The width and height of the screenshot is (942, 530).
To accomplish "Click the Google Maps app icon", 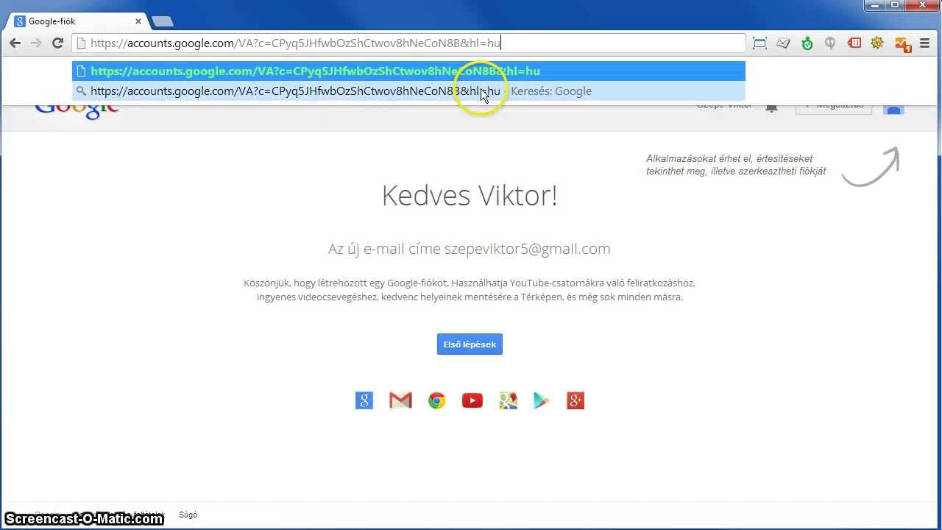I will point(508,400).
